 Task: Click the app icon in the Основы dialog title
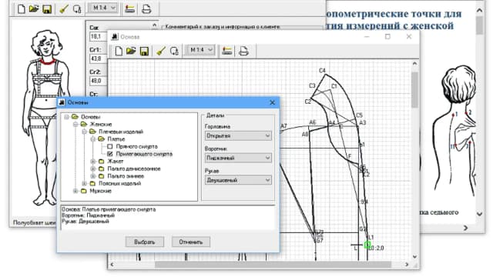[x=62, y=102]
